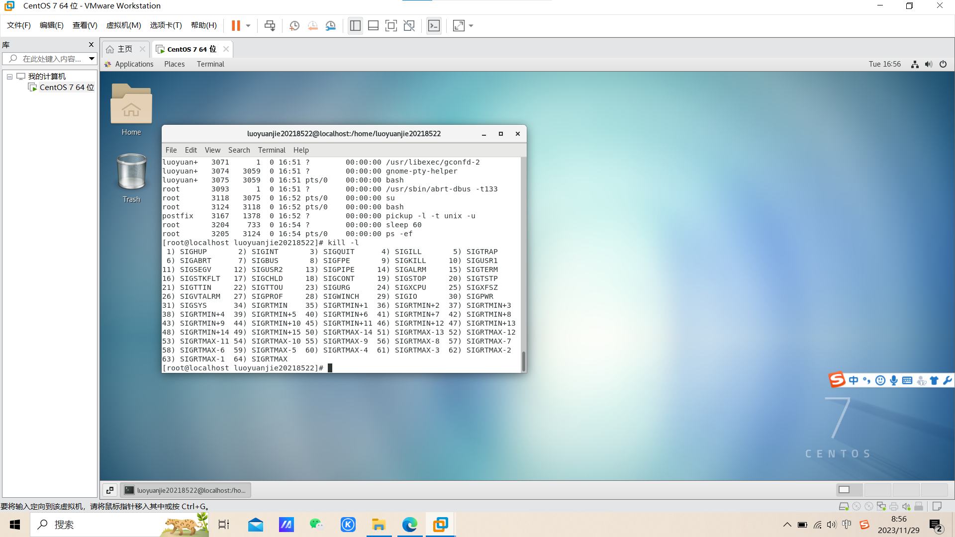Open WeChat from taskbar

(316, 525)
